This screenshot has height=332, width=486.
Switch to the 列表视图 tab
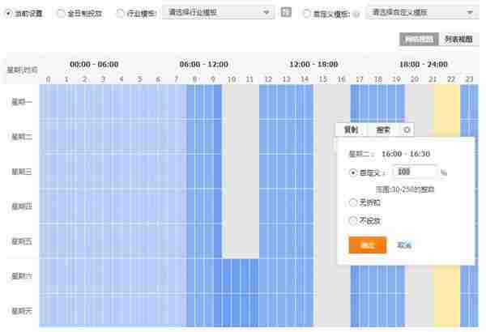coord(460,39)
